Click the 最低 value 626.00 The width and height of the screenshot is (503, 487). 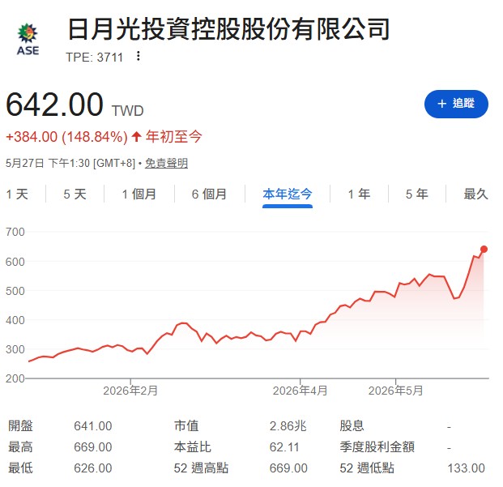tap(92, 468)
